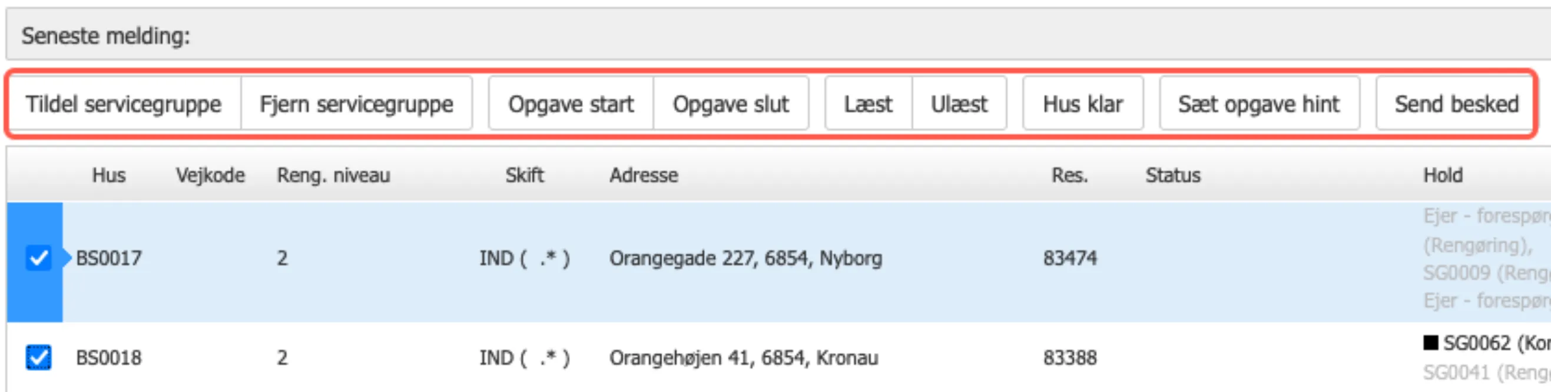Sort by the Vejkode column header
The image size is (1551, 392).
[x=210, y=175]
